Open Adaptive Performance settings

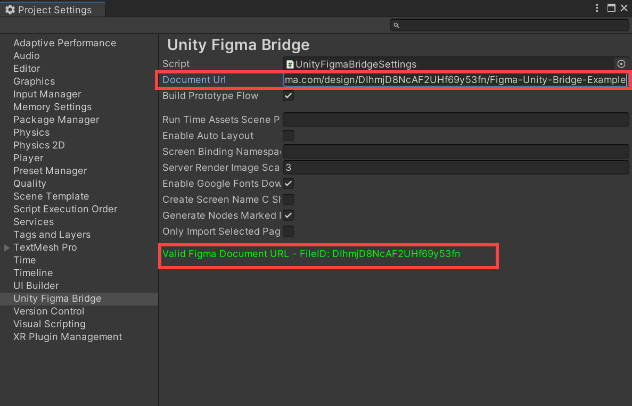(x=64, y=43)
